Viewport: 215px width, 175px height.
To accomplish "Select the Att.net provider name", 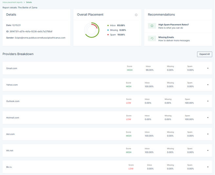I will (10, 151).
